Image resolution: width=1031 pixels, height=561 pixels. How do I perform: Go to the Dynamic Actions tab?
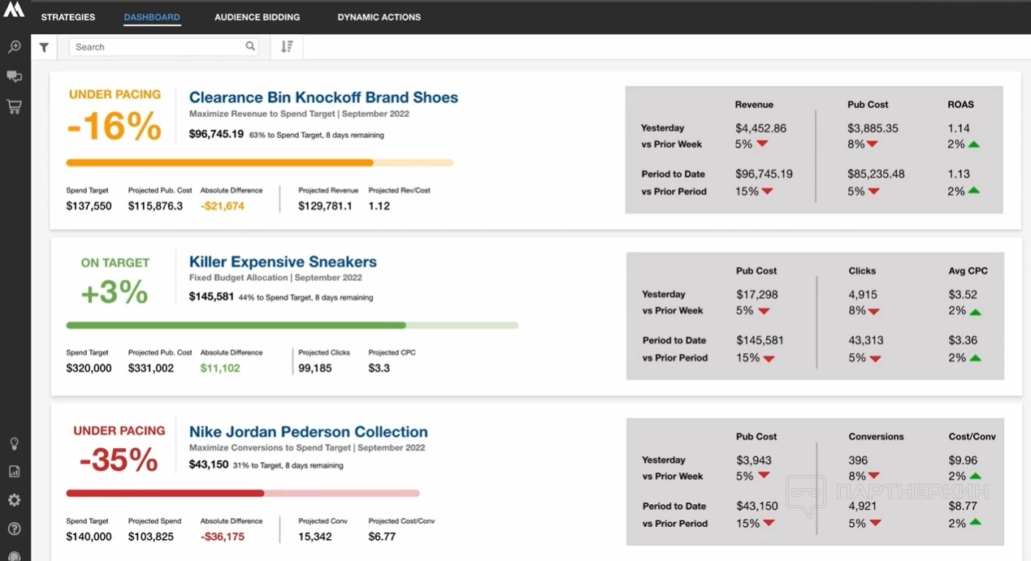pos(379,17)
